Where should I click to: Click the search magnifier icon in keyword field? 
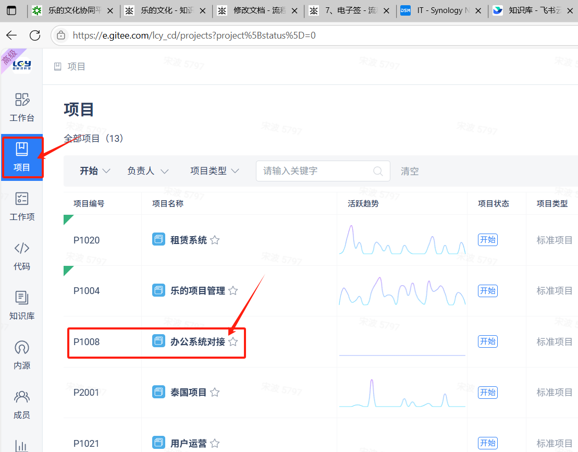pyautogui.click(x=378, y=171)
